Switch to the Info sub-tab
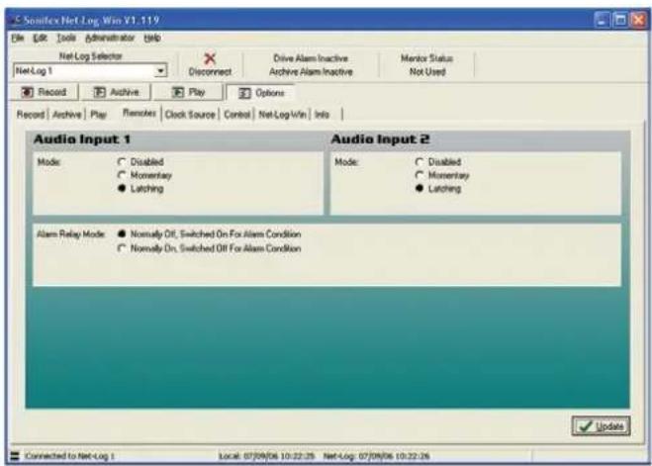652x466 pixels. [x=322, y=115]
